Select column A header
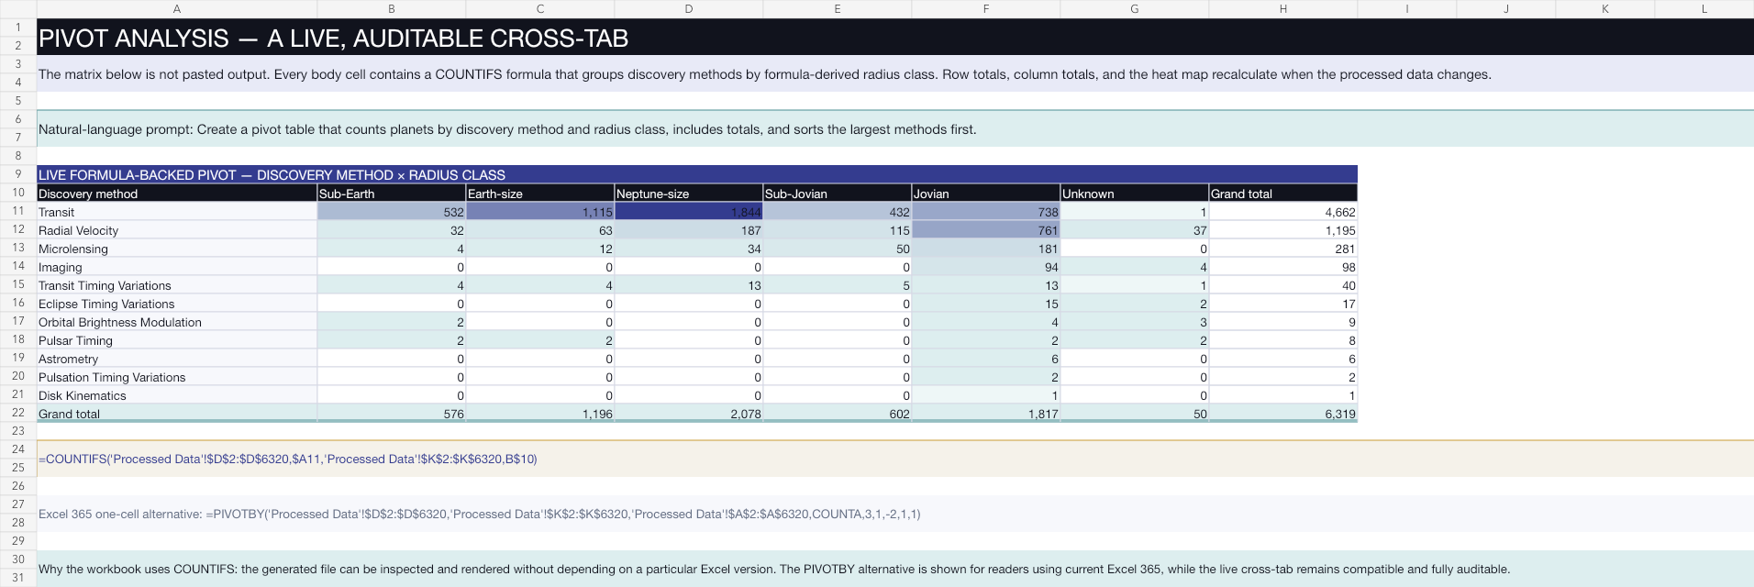Image resolution: width=1754 pixels, height=587 pixels. point(177,8)
